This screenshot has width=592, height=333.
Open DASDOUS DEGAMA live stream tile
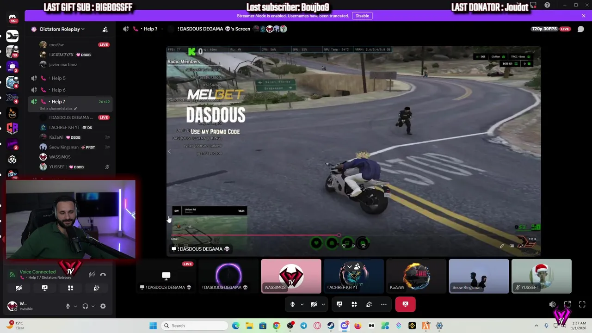click(x=166, y=276)
